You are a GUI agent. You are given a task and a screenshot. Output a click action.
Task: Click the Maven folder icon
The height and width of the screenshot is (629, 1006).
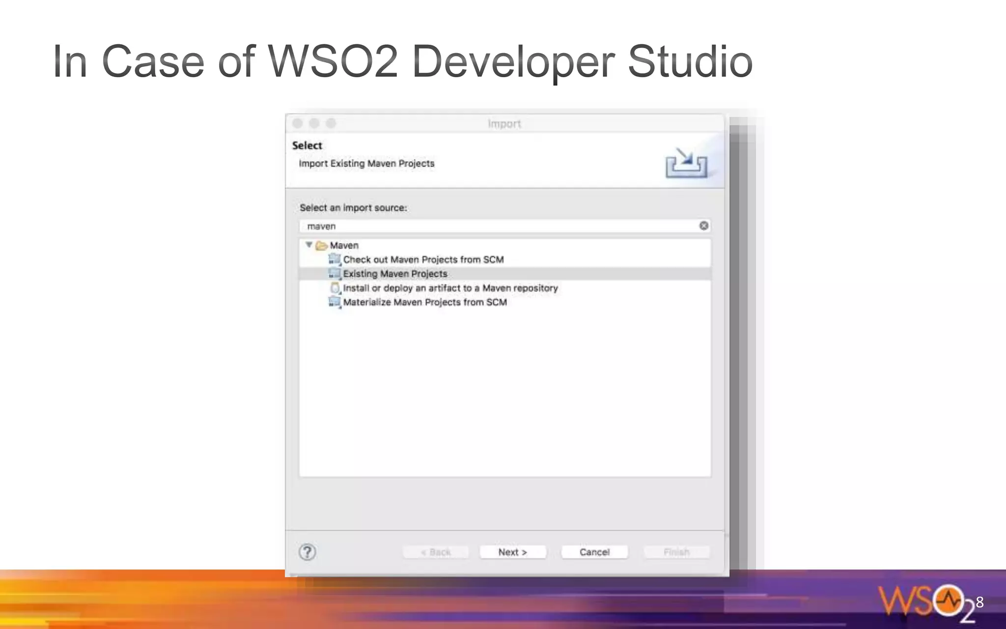pos(322,245)
